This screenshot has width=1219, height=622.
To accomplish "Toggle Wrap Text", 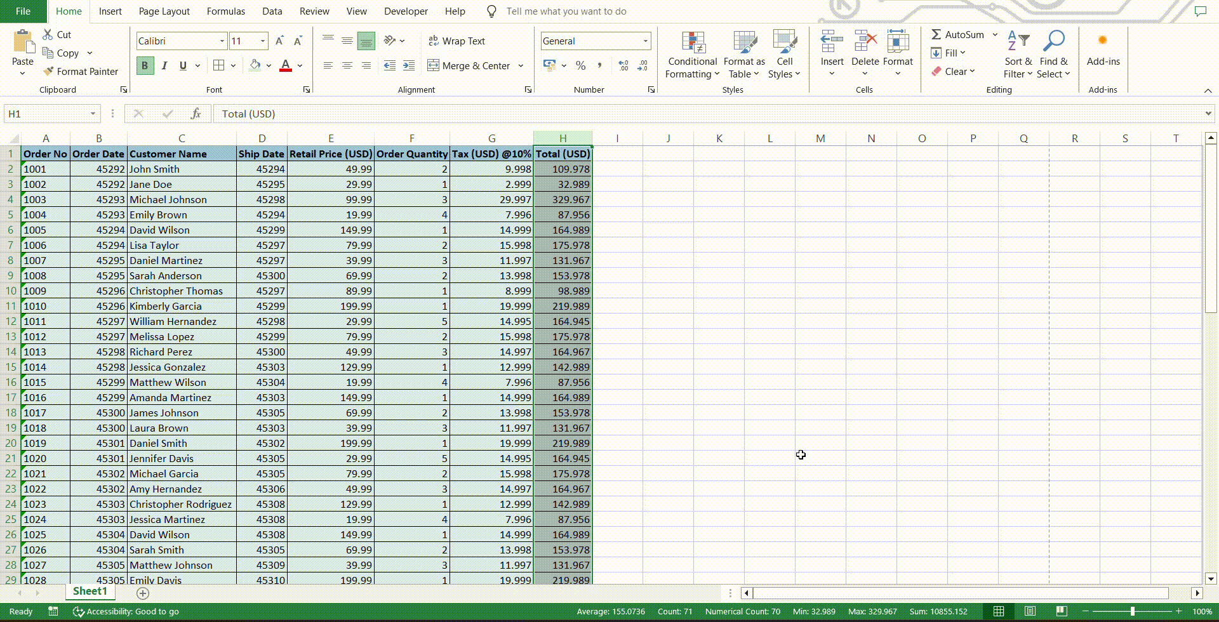I will 456,41.
